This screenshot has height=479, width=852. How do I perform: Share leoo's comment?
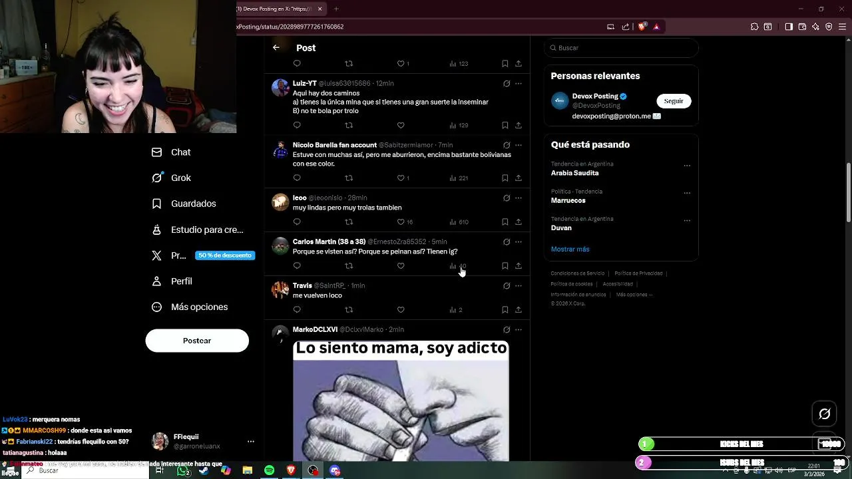coord(519,222)
